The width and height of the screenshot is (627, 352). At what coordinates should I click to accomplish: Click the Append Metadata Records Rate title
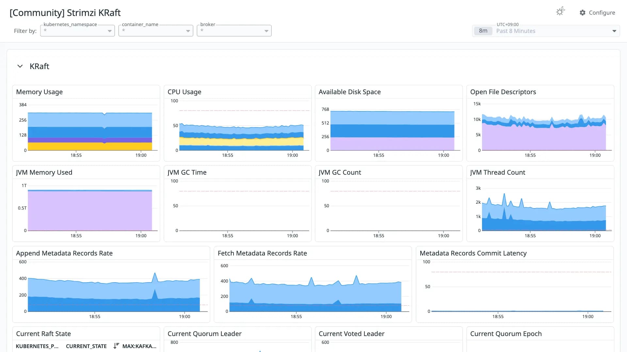(64, 253)
